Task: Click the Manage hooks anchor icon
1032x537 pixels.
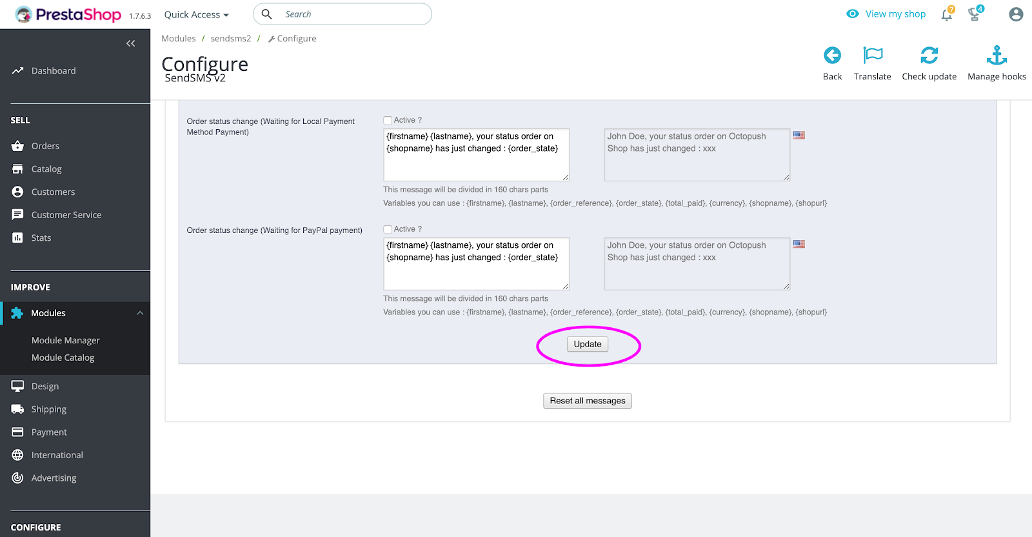Action: click(x=997, y=56)
